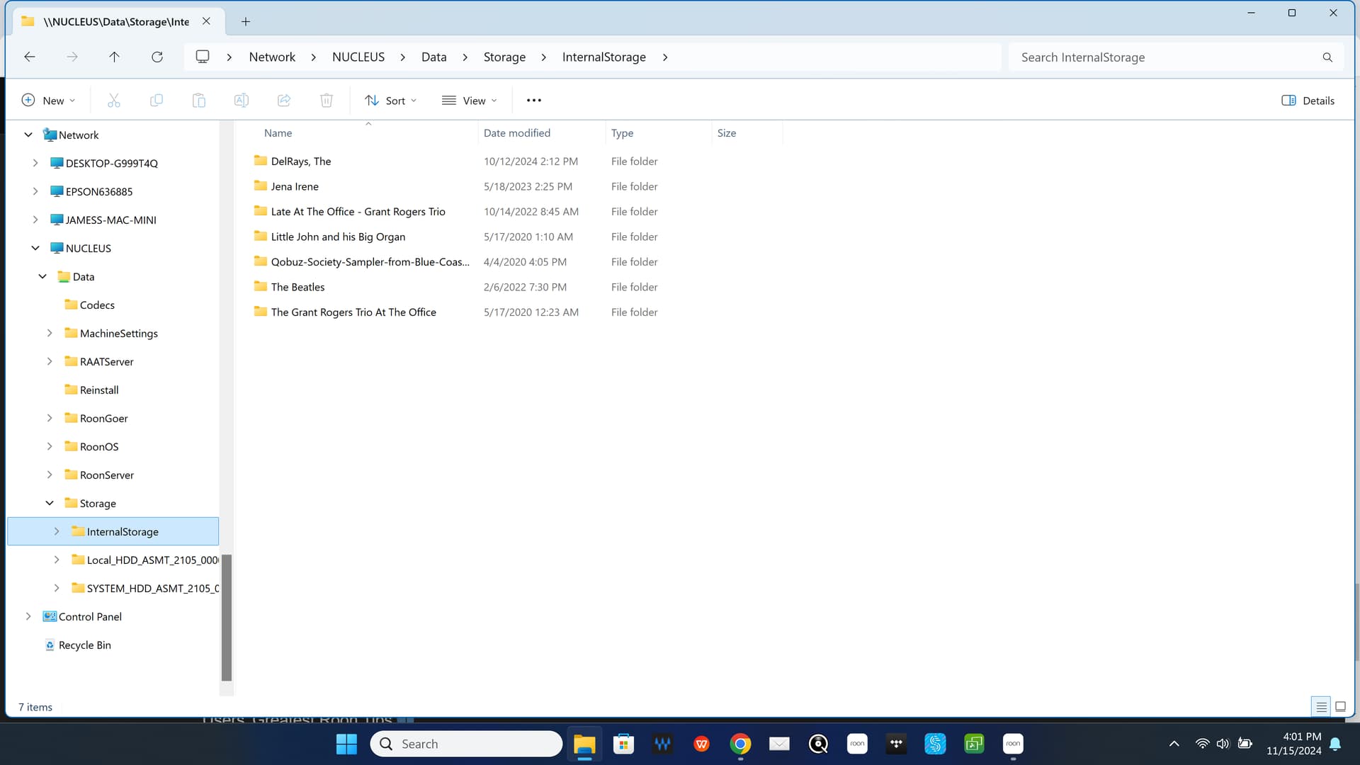Click the navigation pane scrollbar
Screen dimensions: 1360x765
(x=227, y=616)
